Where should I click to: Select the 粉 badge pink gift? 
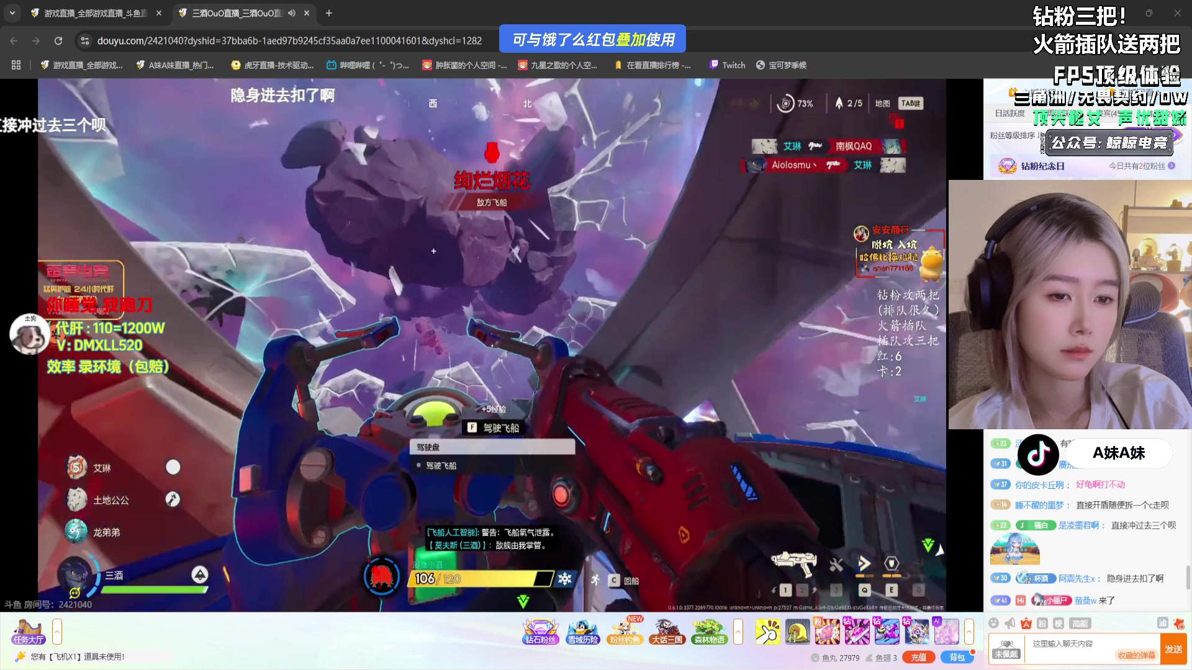click(827, 632)
